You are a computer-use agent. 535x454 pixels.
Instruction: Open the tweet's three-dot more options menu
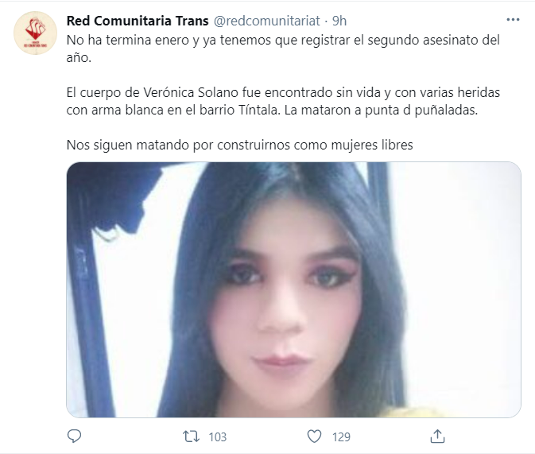(513, 20)
